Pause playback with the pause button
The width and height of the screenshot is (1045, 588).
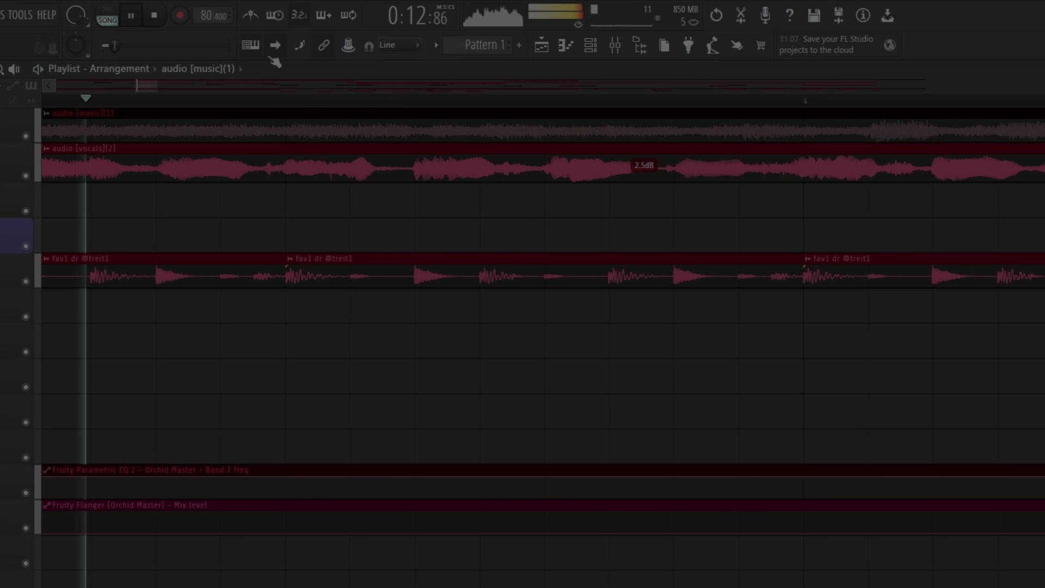coord(131,16)
